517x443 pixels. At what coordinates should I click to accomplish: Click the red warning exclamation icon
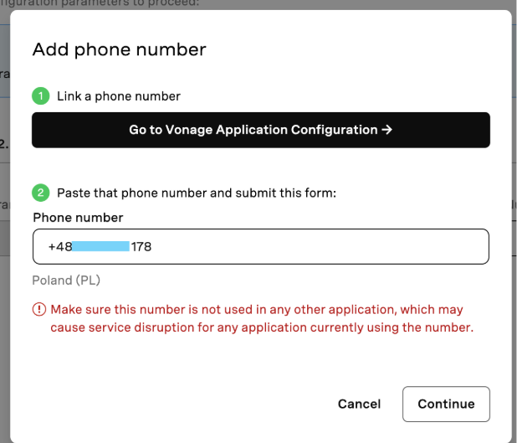[x=39, y=310]
